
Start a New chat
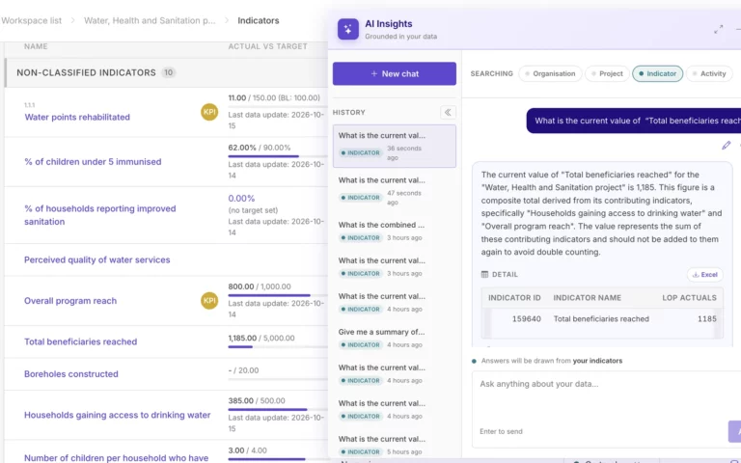coord(394,73)
